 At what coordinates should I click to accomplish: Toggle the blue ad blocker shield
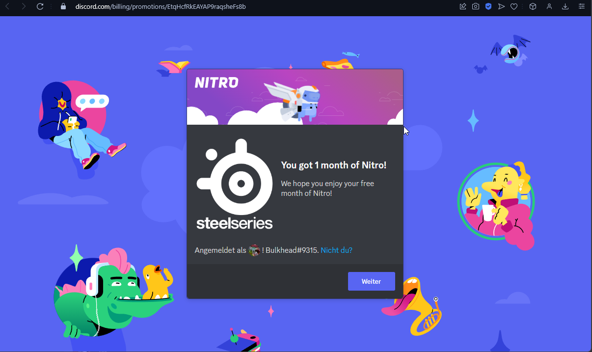point(488,6)
